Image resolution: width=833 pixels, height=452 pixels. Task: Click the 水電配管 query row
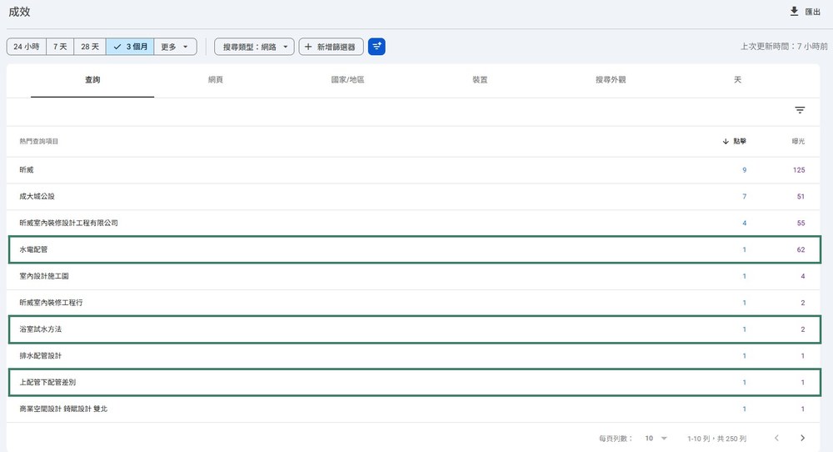pyautogui.click(x=414, y=249)
